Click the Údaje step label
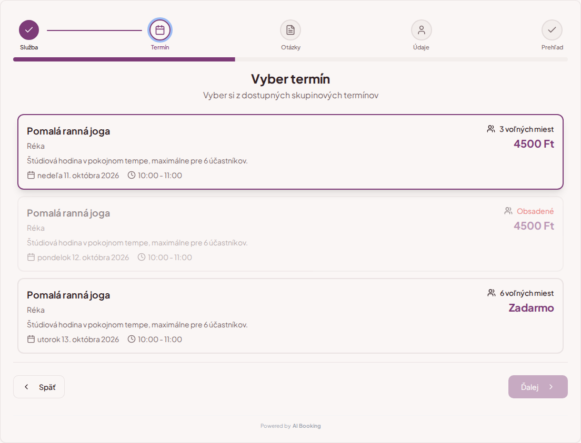The height and width of the screenshot is (443, 581). tap(422, 47)
